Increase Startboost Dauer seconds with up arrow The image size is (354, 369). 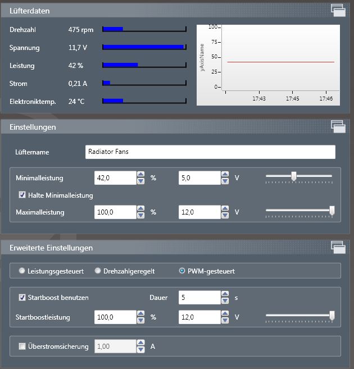point(225,294)
